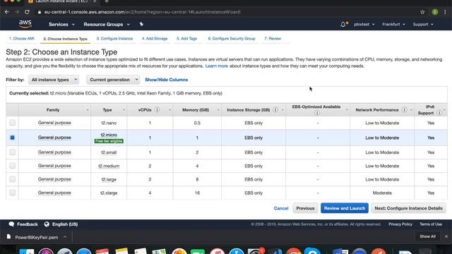Image resolution: width=452 pixels, height=254 pixels.
Task: Click the site lock icon in address bar
Action: click(x=40, y=12)
